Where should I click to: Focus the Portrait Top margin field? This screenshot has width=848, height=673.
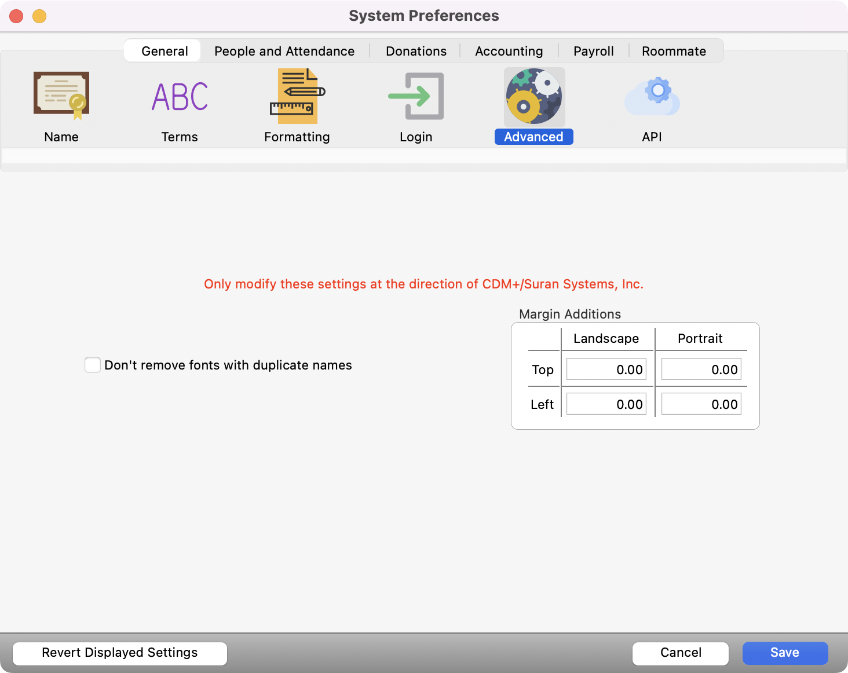(x=701, y=370)
